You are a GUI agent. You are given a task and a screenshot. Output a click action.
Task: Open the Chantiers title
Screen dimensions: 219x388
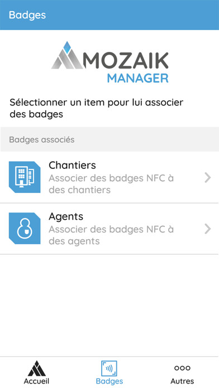72,166
